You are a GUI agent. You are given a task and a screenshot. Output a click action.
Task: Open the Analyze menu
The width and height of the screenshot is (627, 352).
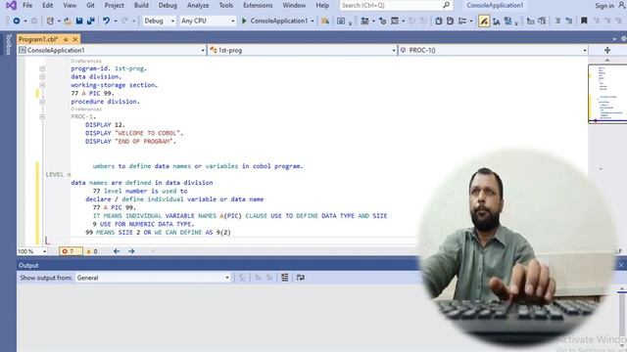(x=198, y=5)
